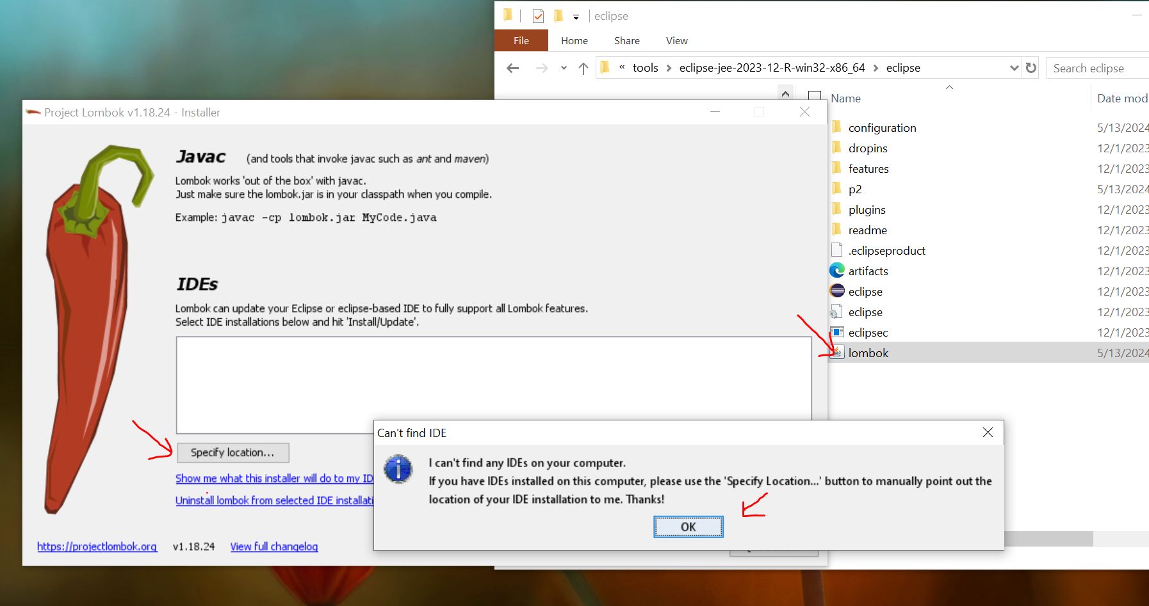Close the Can't find IDE dialog
This screenshot has width=1149, height=606.
click(988, 433)
